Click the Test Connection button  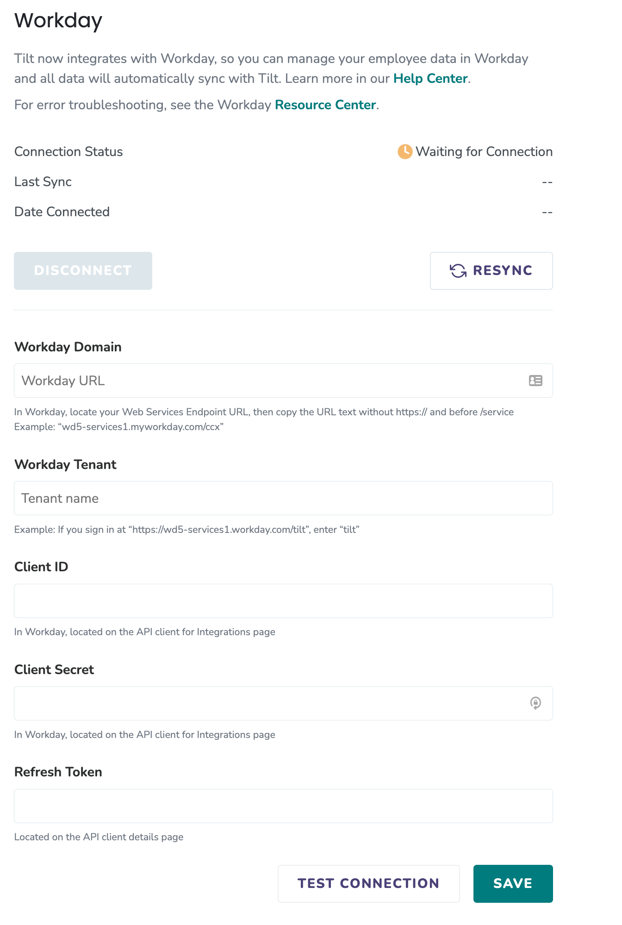[369, 883]
